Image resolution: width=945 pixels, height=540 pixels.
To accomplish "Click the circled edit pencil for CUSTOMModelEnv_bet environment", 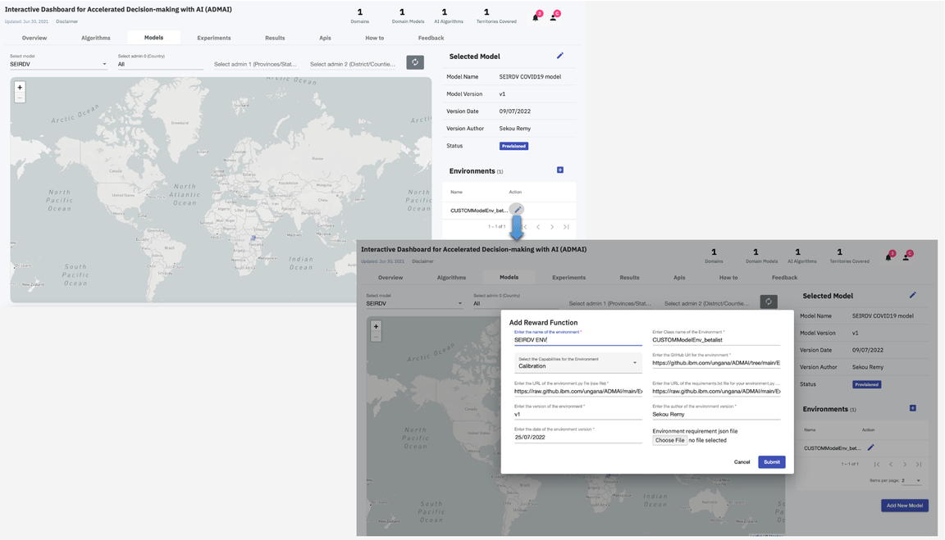I will (x=517, y=210).
